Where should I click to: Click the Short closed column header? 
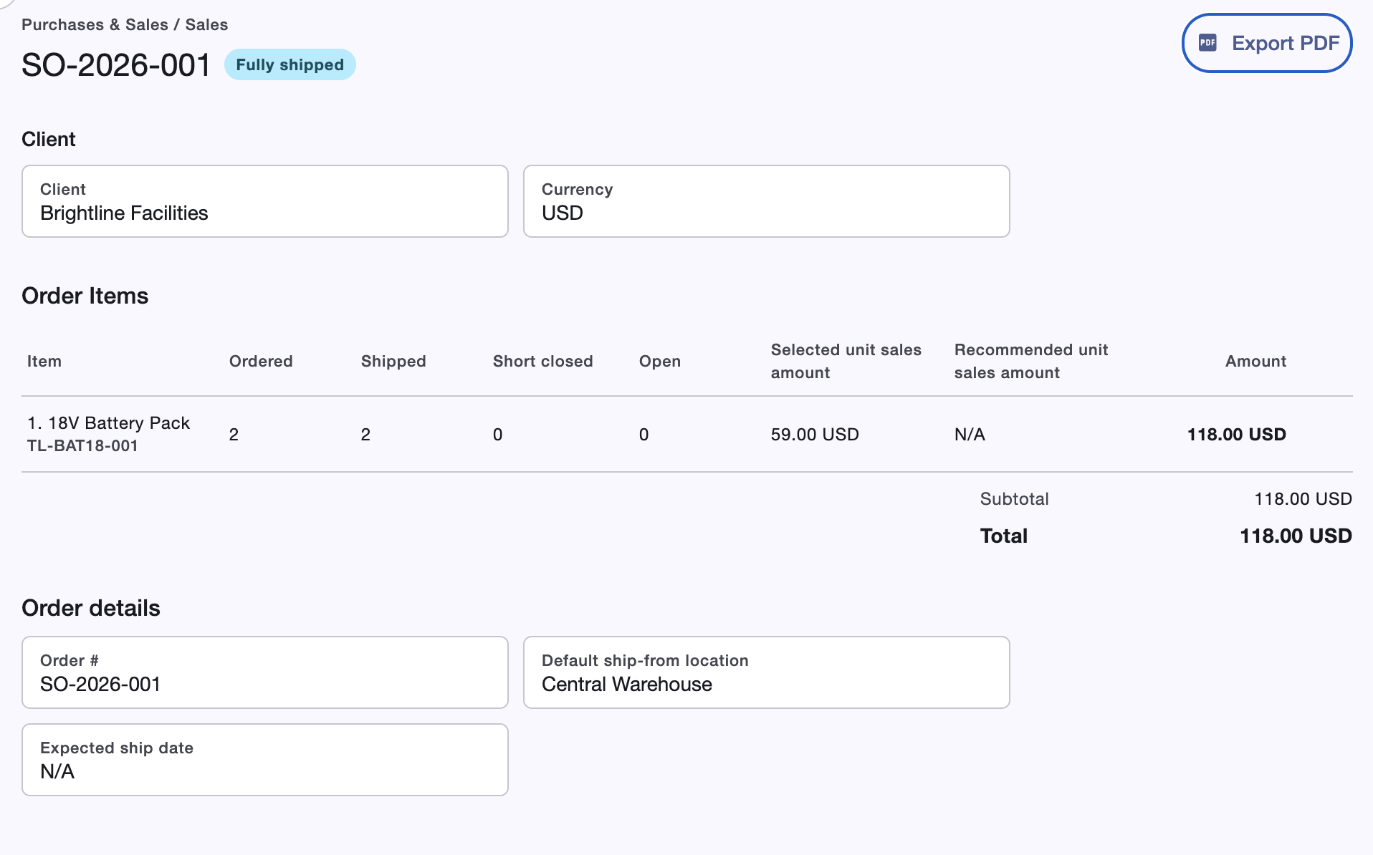[x=543, y=362]
